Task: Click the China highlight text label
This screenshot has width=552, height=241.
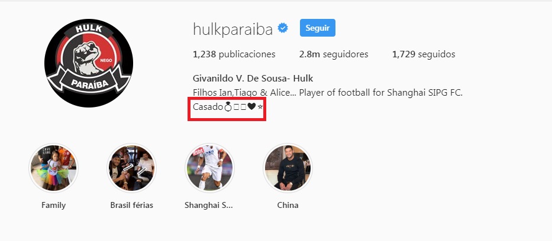Action: click(x=288, y=205)
